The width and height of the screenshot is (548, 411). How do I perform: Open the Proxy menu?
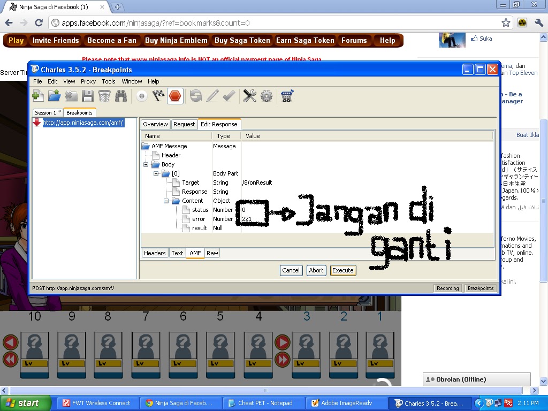(x=88, y=81)
